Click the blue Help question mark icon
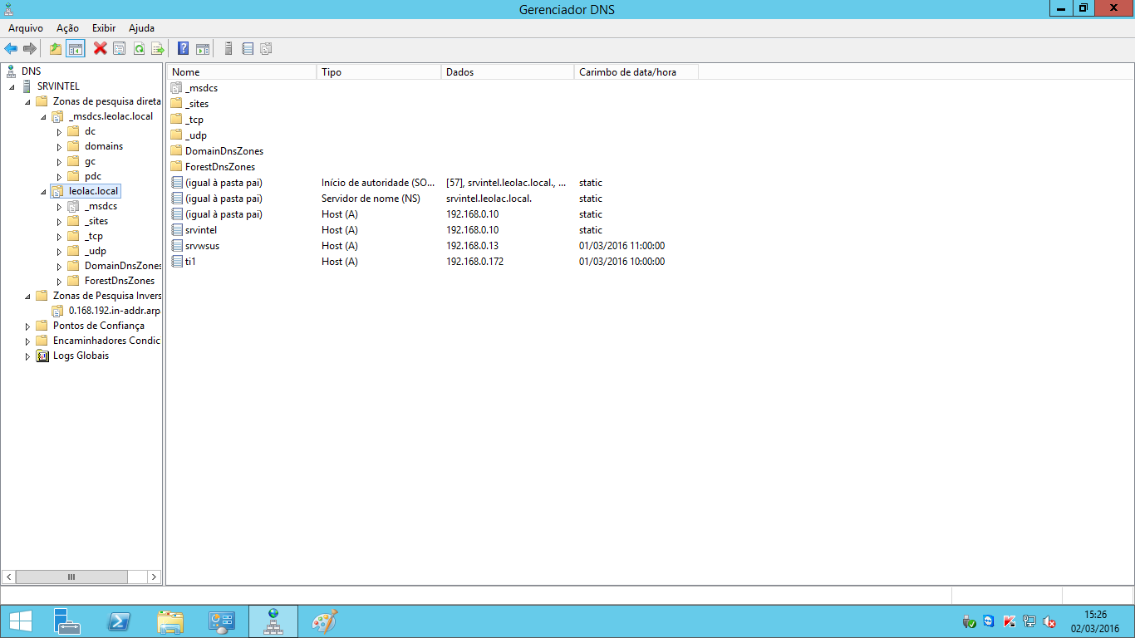Viewport: 1135px width, 638px height. coord(184,49)
